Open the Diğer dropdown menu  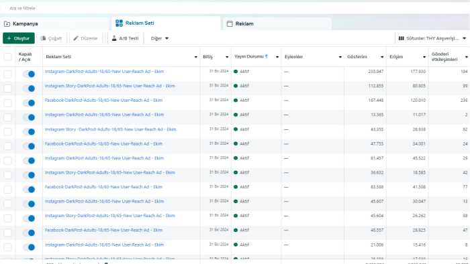pos(160,38)
